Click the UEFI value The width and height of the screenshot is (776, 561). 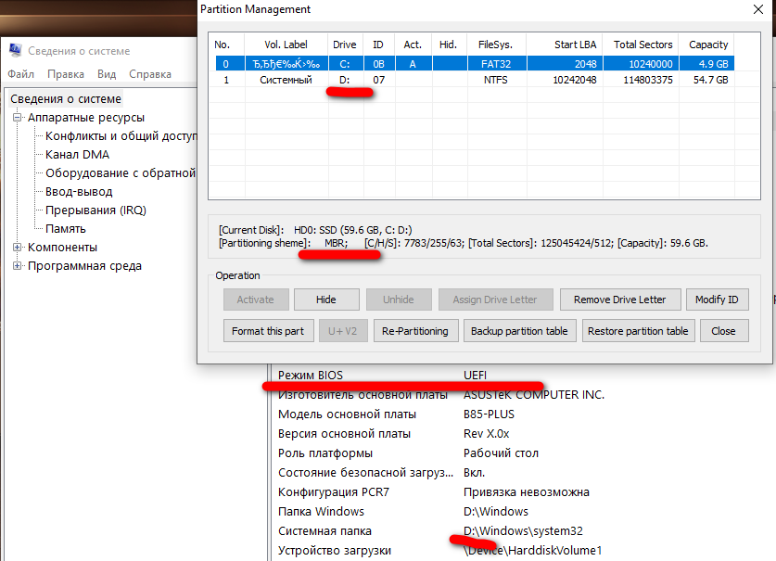(475, 376)
